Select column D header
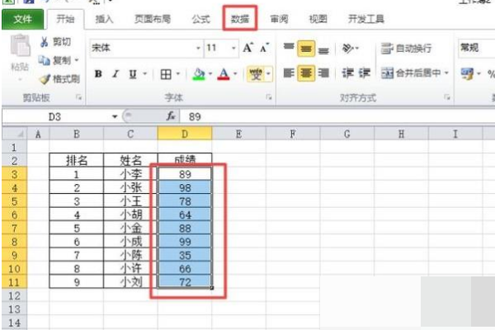The width and height of the screenshot is (495, 330). (185, 134)
